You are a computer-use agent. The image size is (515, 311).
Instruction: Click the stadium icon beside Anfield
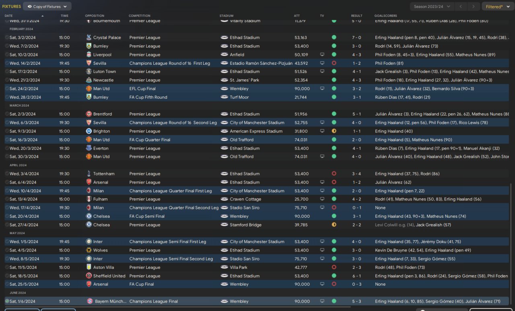224,55
